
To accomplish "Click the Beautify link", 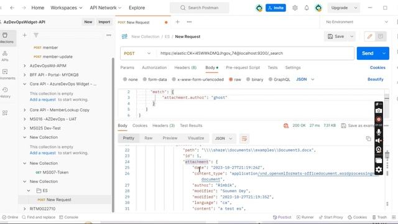I will (376, 79).
